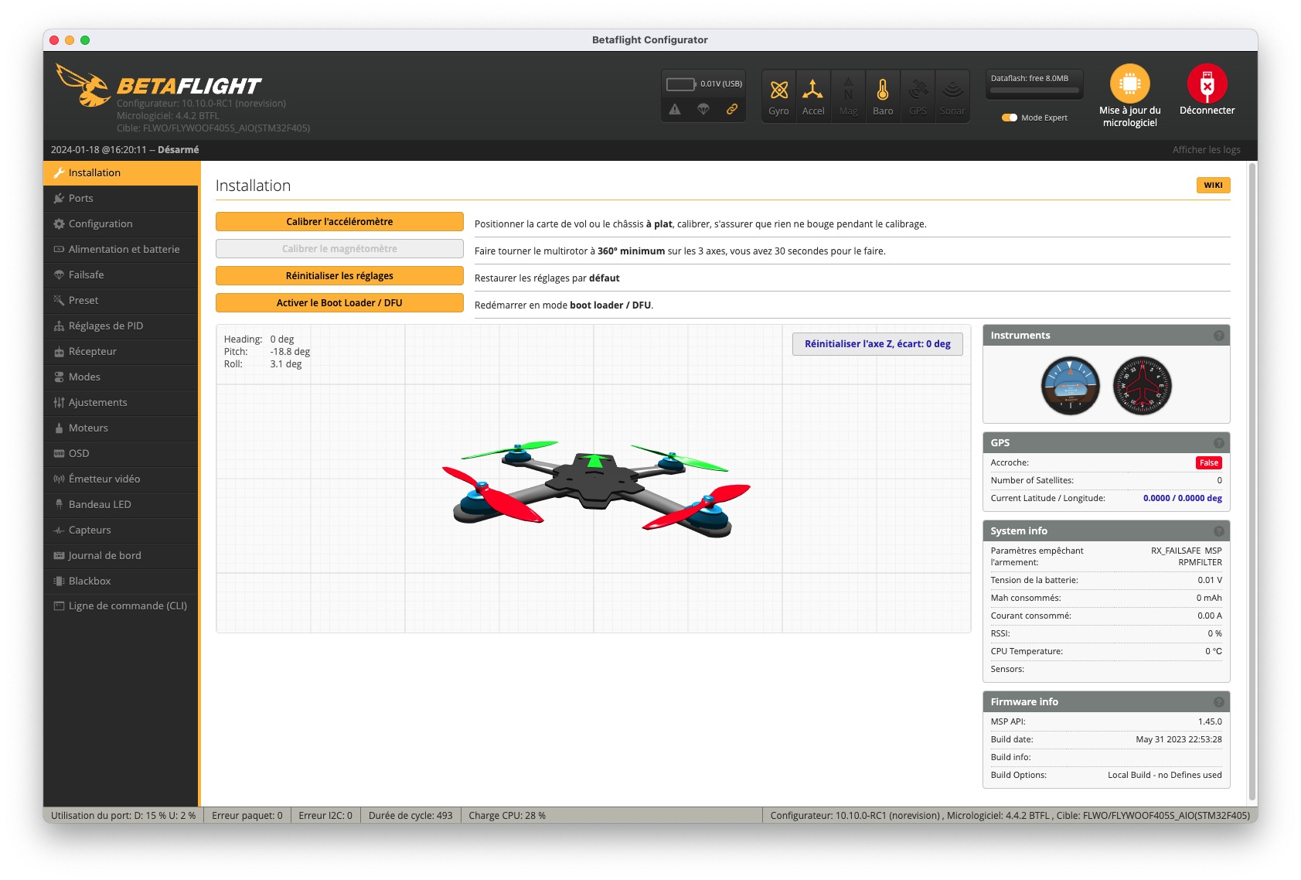This screenshot has height=880, width=1301.
Task: Click Réinitialiser les réglages button
Action: click(x=339, y=276)
